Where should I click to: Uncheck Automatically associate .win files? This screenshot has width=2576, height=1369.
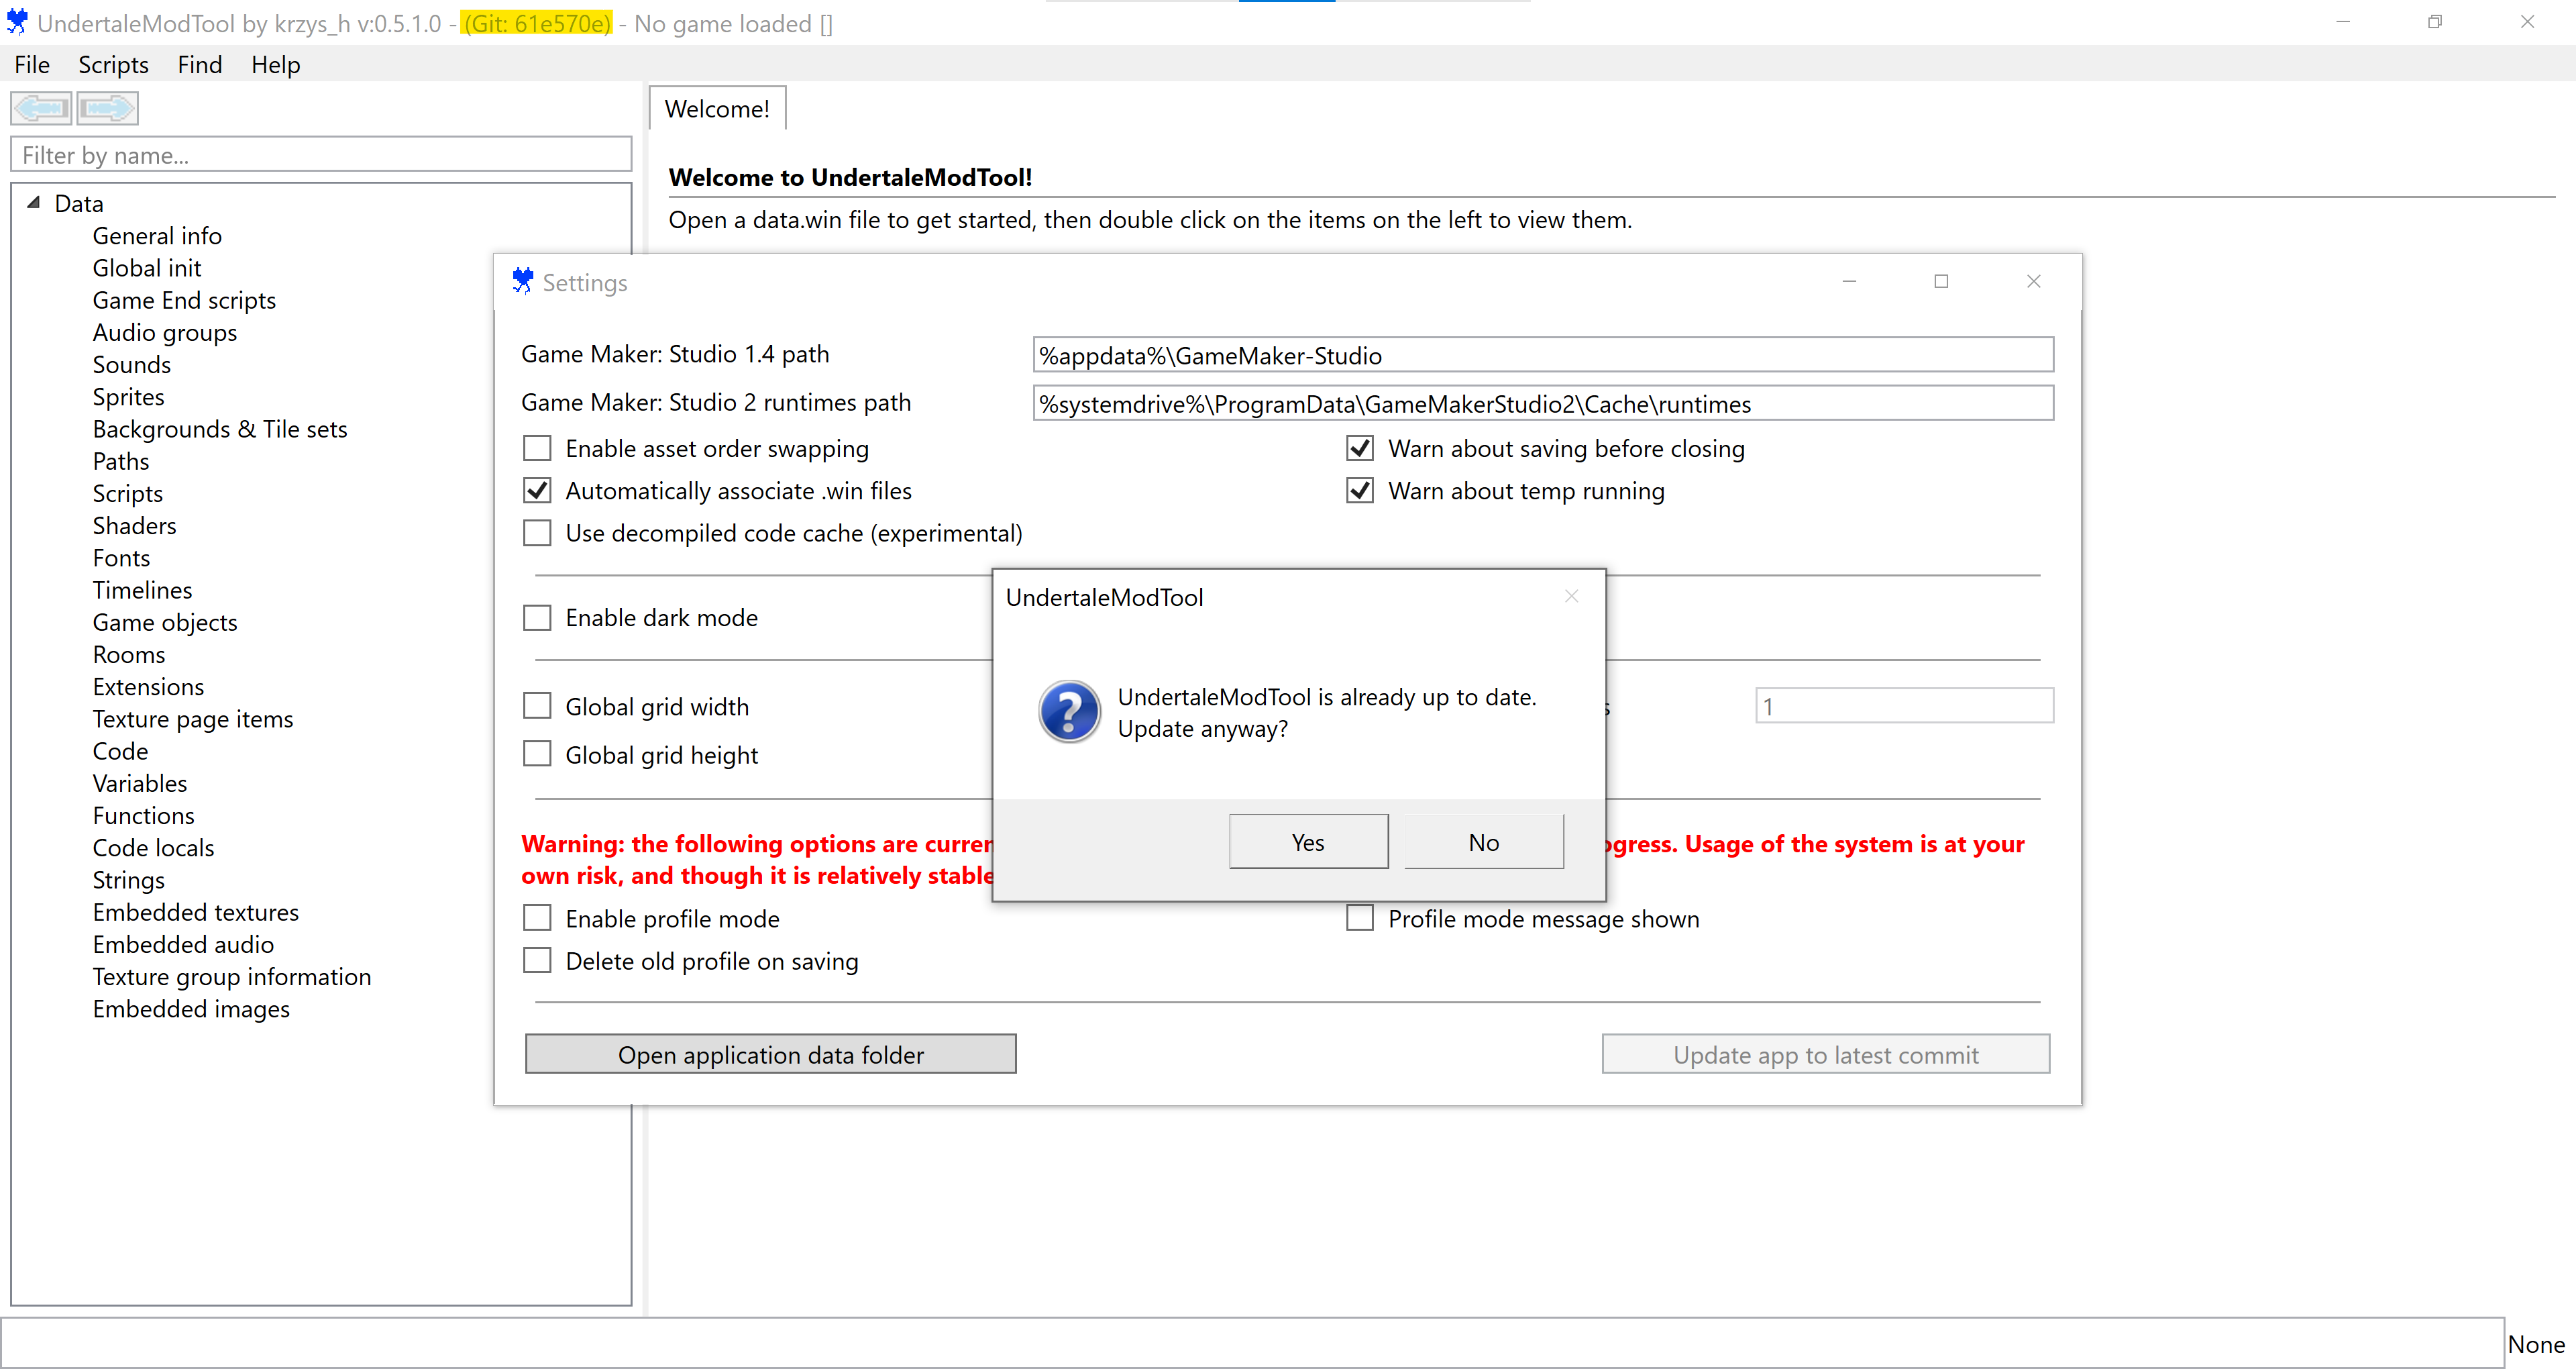click(x=537, y=491)
